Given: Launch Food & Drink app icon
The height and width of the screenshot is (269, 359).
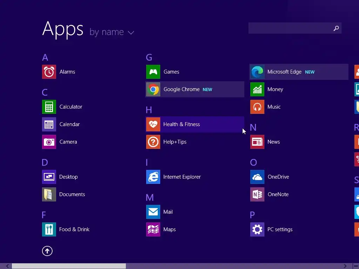Looking at the screenshot, I should pyautogui.click(x=49, y=229).
